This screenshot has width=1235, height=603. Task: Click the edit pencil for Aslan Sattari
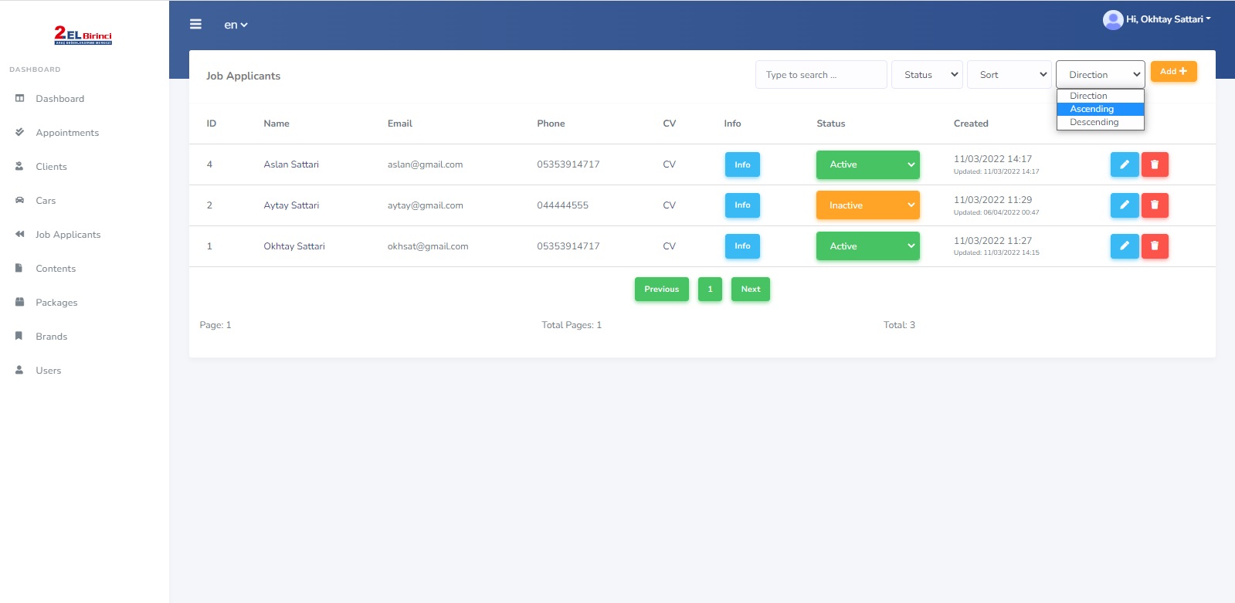[1124, 164]
